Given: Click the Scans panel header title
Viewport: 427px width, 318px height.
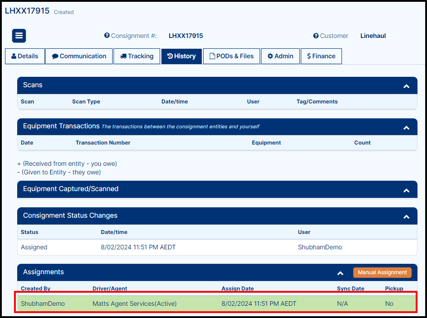Looking at the screenshot, I should click(x=33, y=85).
